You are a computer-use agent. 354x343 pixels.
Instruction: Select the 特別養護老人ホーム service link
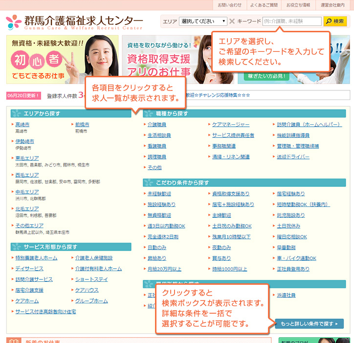[36, 258]
